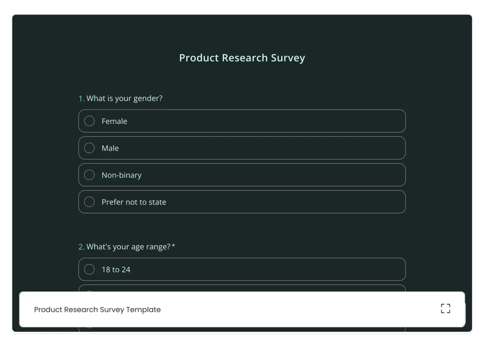
Task: Choose the Male radio button
Action: 90,148
